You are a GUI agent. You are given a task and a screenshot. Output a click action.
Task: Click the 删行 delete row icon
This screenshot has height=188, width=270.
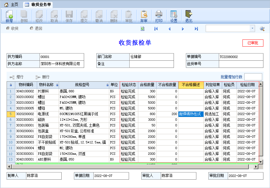(38, 77)
